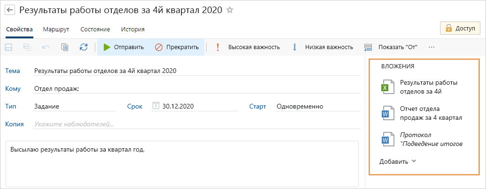Open the Excel attachment Результаты работы отделов
This screenshot has height=189, width=486.
point(422,87)
